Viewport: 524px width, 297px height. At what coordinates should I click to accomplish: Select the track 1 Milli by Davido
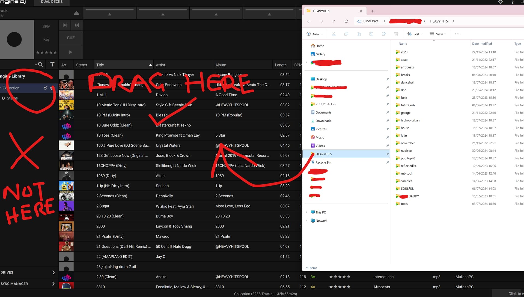180,95
